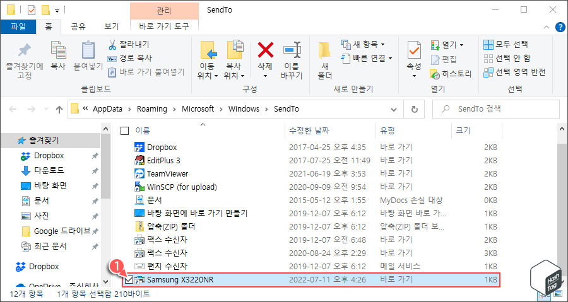Click Roaming in the address path

[151, 109]
